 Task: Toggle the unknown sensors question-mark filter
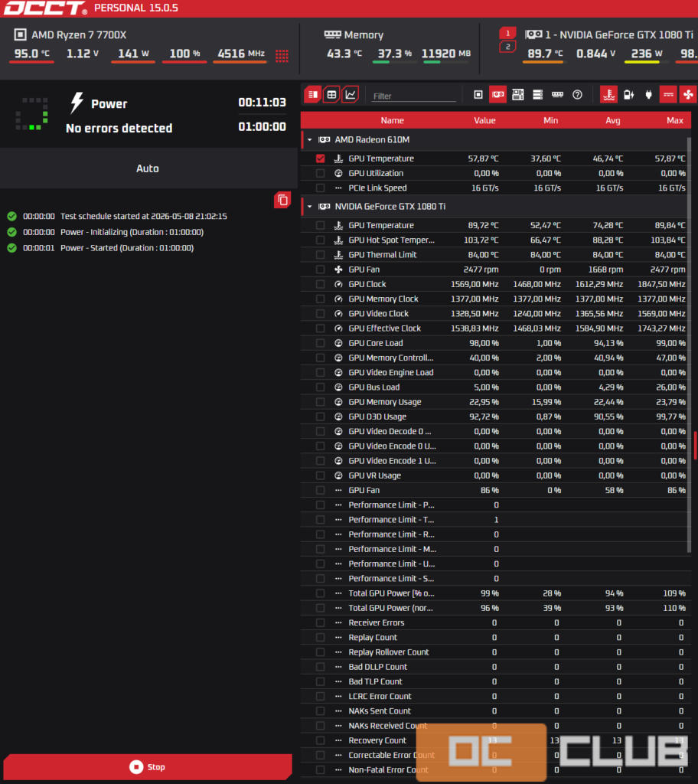coord(578,94)
